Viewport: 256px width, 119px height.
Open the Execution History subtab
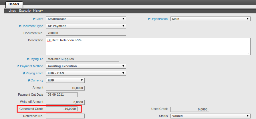(x=31, y=11)
